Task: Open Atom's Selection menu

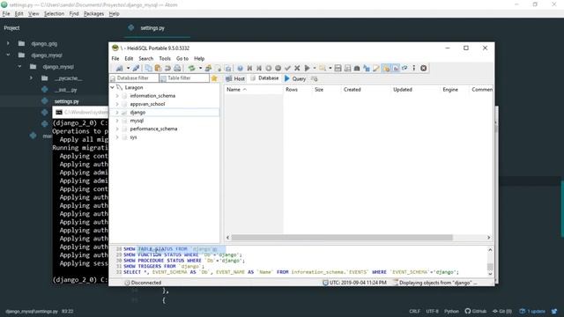Action: tap(54, 14)
